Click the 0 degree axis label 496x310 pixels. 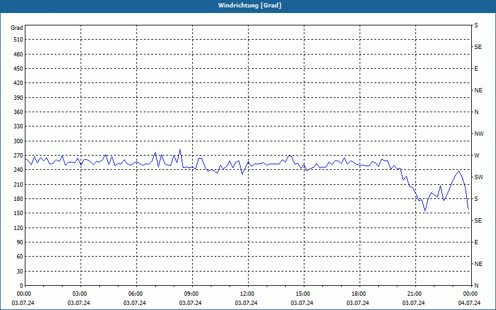[21, 286]
